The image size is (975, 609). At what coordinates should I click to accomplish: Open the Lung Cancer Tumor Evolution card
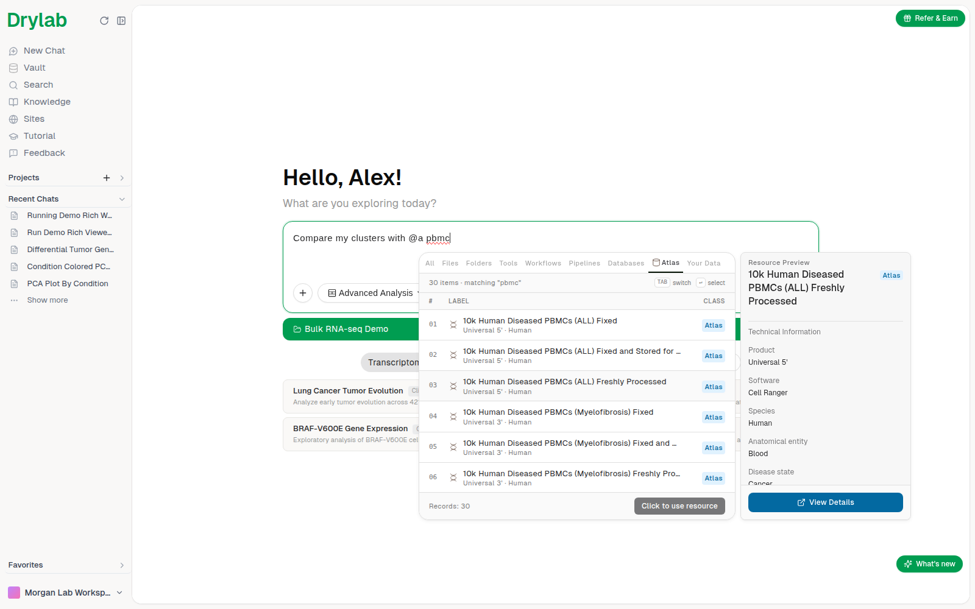click(350, 396)
